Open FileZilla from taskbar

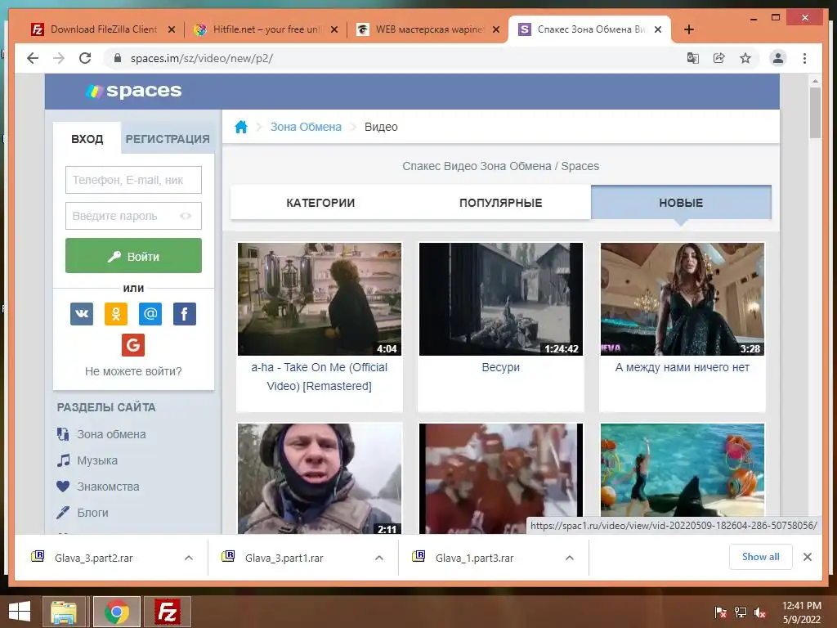(x=167, y=612)
